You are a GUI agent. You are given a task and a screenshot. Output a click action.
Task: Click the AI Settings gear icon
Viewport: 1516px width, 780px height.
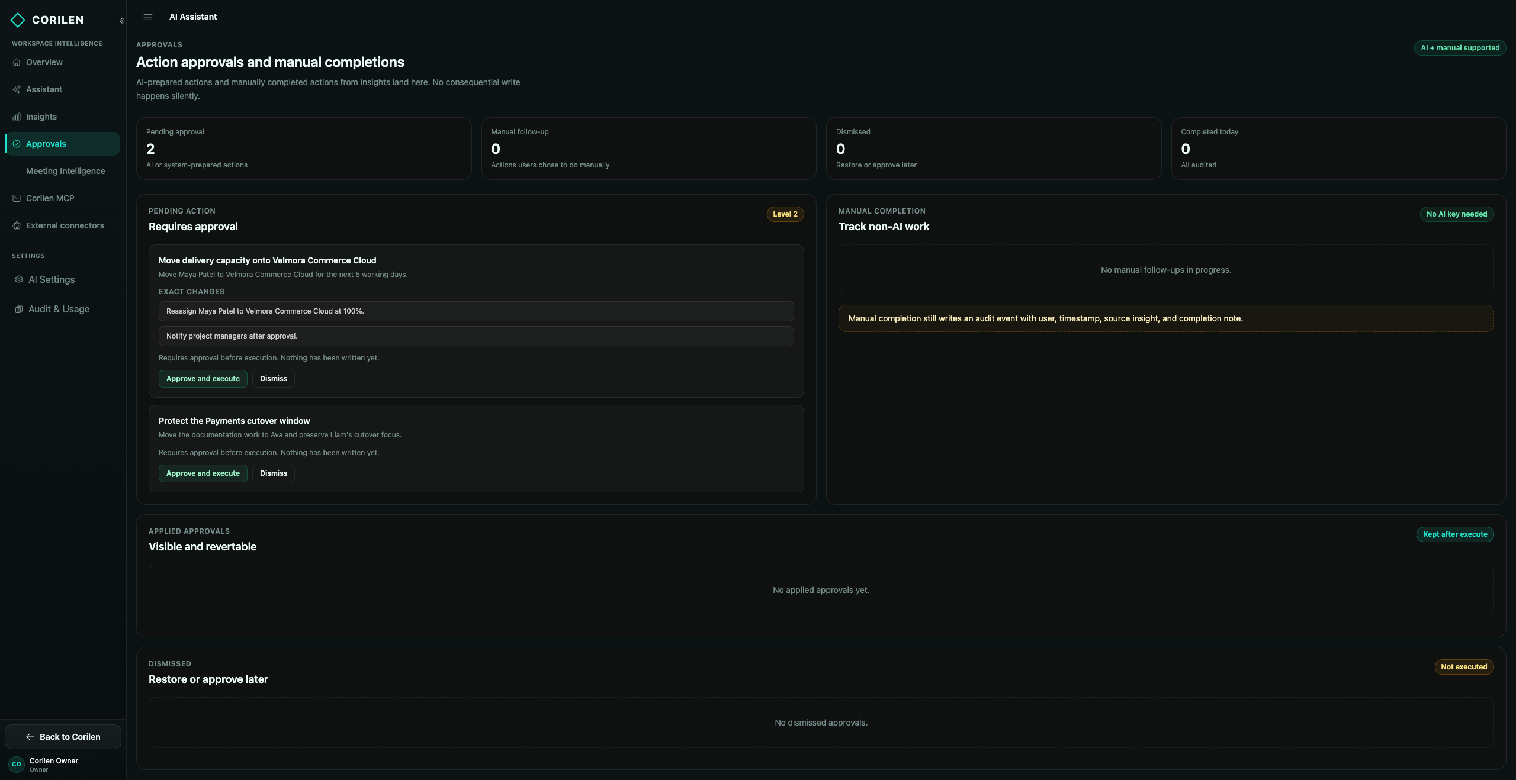(19, 279)
